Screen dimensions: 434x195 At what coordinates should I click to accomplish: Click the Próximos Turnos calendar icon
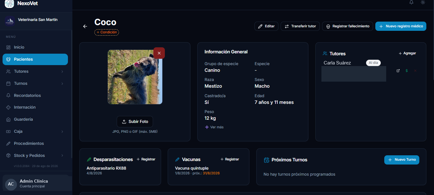(267, 160)
